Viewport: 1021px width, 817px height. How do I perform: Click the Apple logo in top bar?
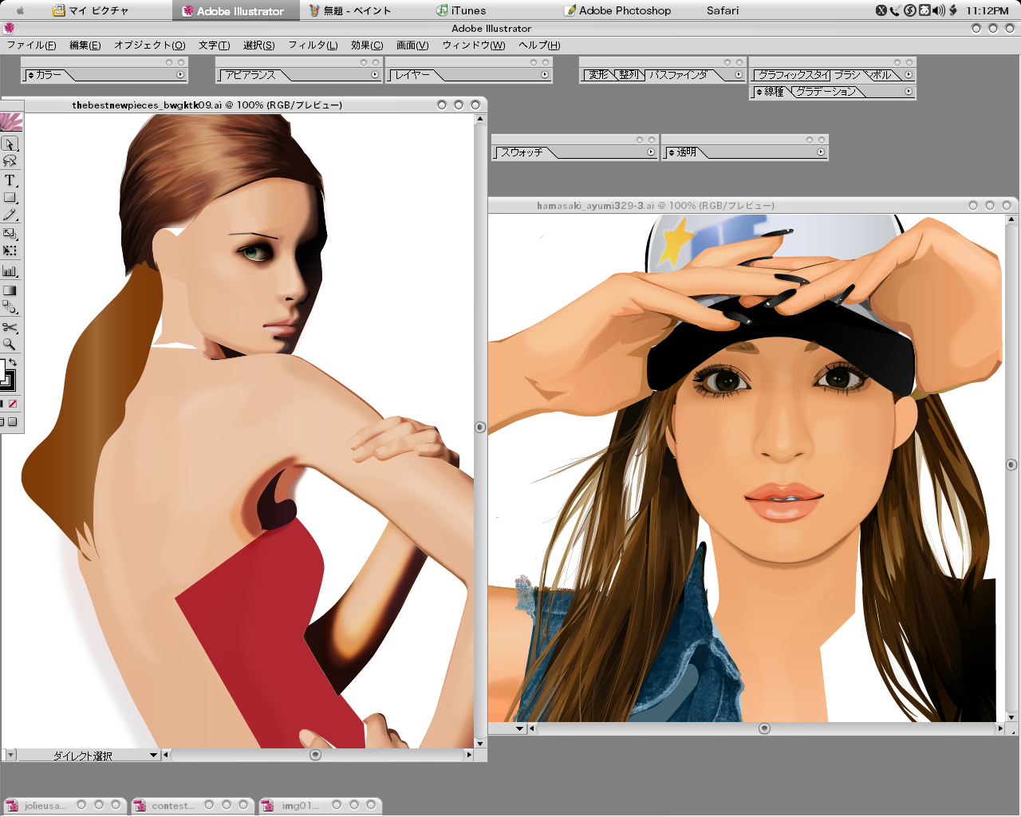21,10
